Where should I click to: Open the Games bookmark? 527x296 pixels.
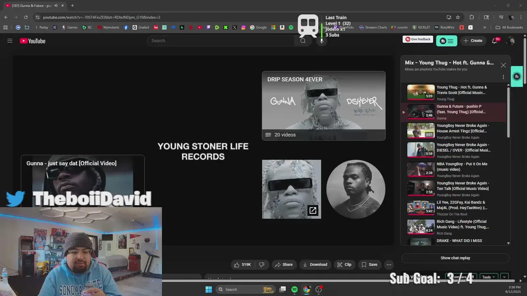coord(70,28)
